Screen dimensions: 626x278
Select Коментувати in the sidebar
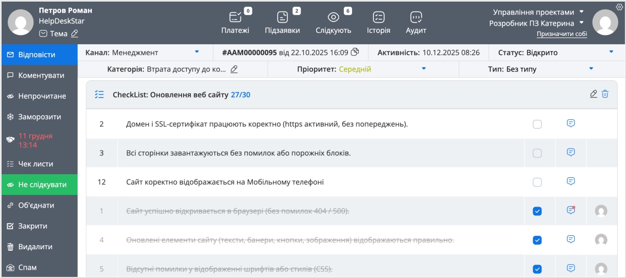click(x=41, y=75)
